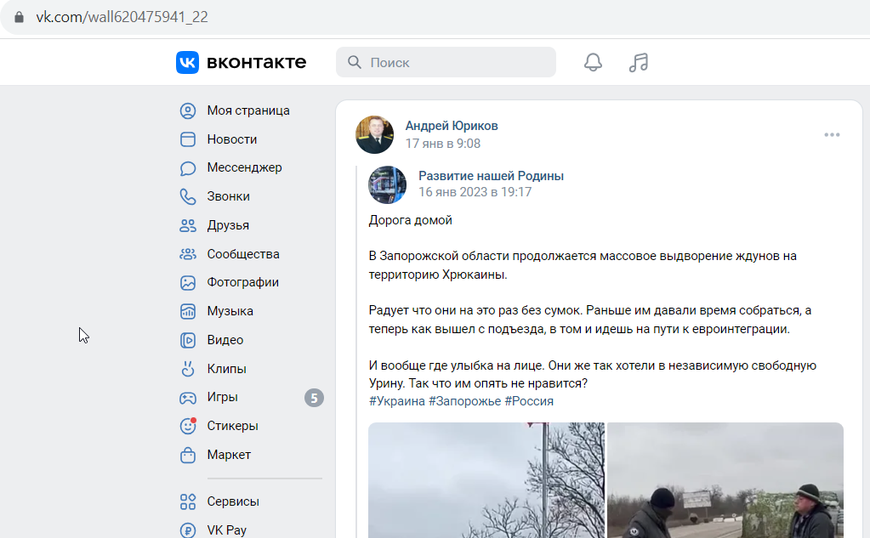870x538 pixels.
Task: Open author name Андрей Юриков
Action: pyautogui.click(x=451, y=126)
